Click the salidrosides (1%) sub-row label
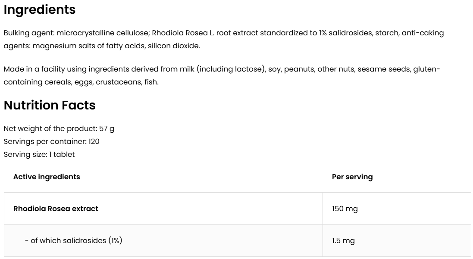The image size is (473, 259). coord(73,240)
